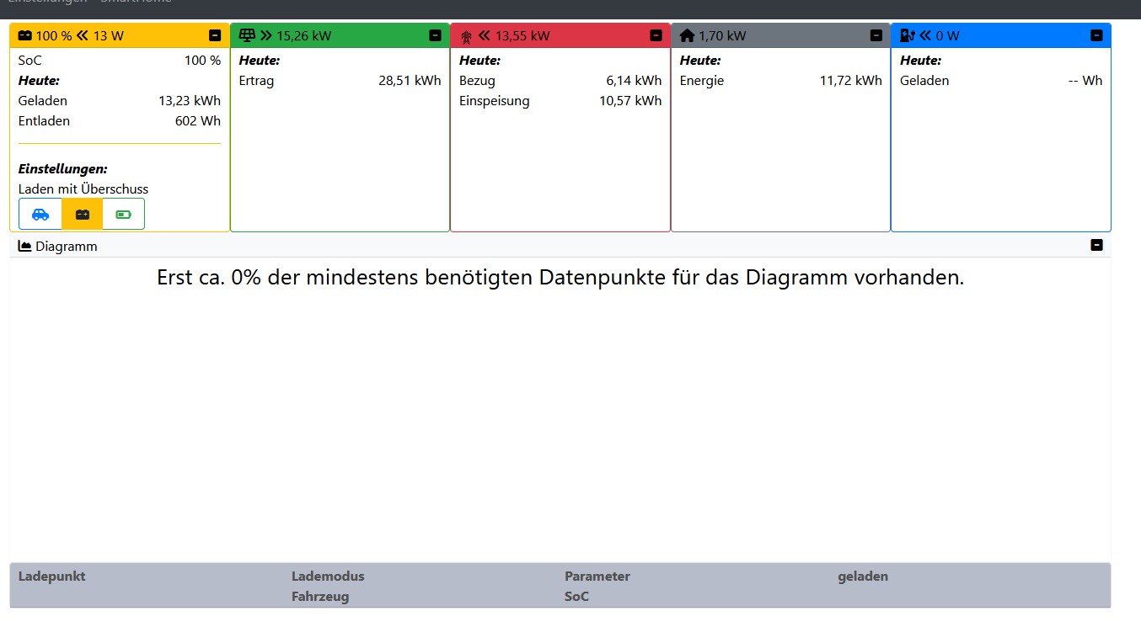Click the double-chevron arrows beside 15,26 kW
This screenshot has height=627, width=1141.
(x=266, y=35)
